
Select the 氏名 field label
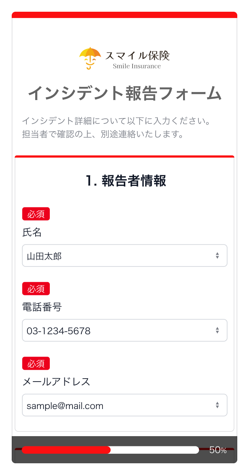tap(29, 232)
